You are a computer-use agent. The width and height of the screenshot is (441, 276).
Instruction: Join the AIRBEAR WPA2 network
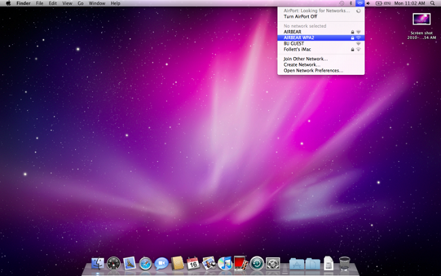(321, 37)
